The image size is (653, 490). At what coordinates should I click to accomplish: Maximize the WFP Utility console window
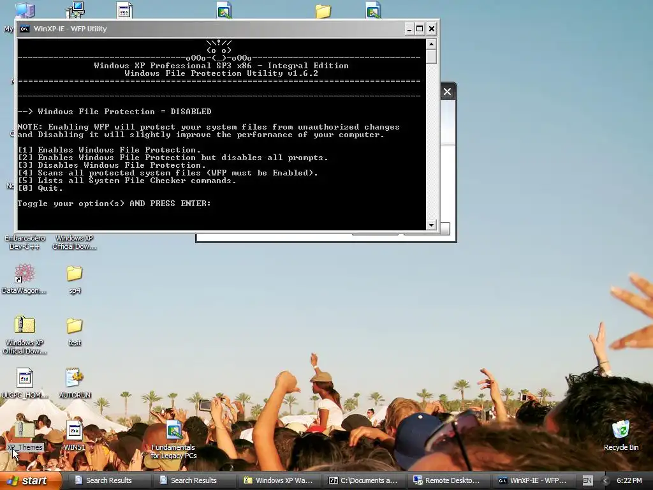(x=420, y=29)
